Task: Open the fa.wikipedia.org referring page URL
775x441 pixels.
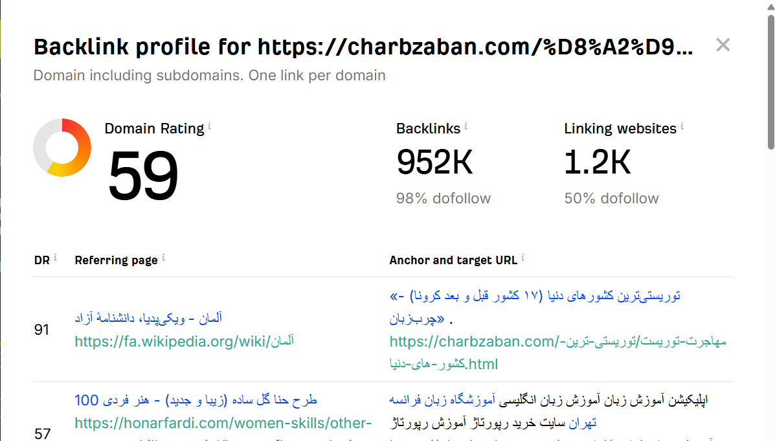Action: pos(184,341)
